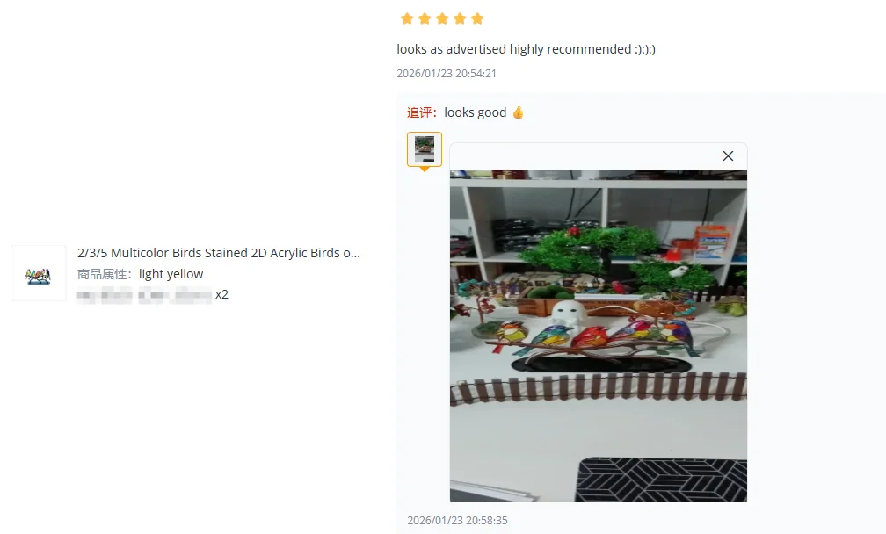Click the third rating star

coord(442,18)
